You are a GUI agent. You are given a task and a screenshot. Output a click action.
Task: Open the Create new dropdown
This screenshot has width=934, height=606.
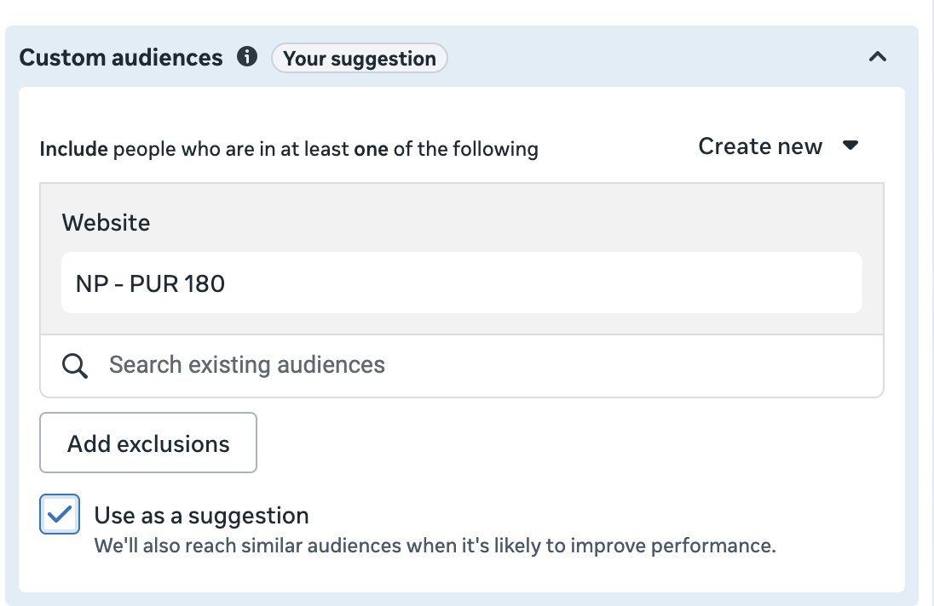tap(777, 146)
